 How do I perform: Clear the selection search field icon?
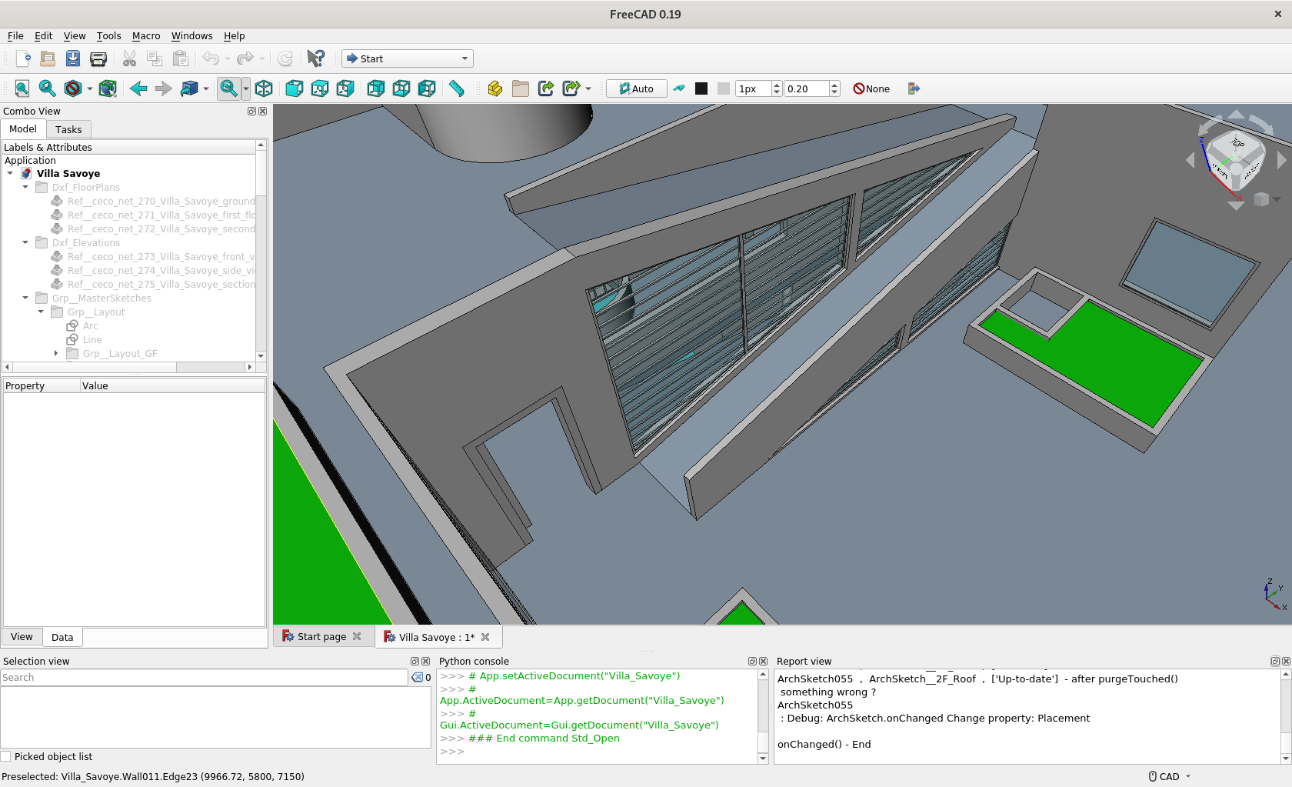point(418,677)
